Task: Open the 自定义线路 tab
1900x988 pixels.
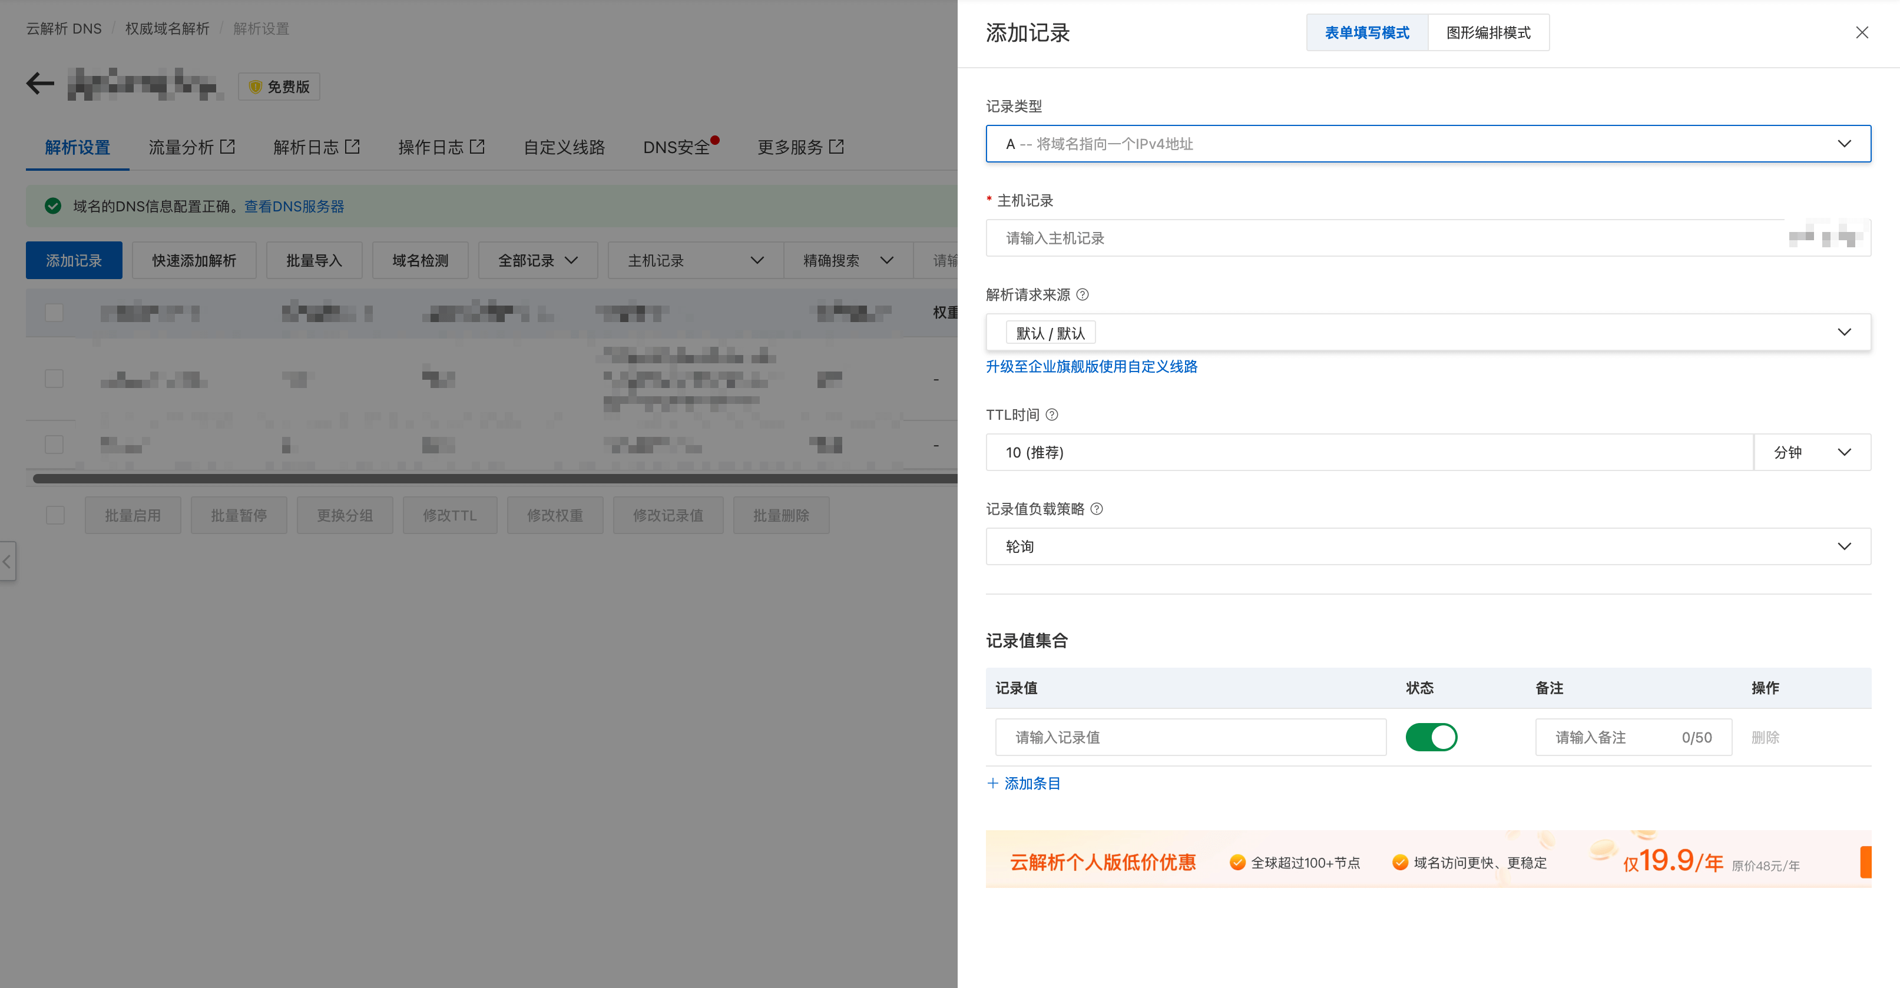Action: click(x=564, y=147)
